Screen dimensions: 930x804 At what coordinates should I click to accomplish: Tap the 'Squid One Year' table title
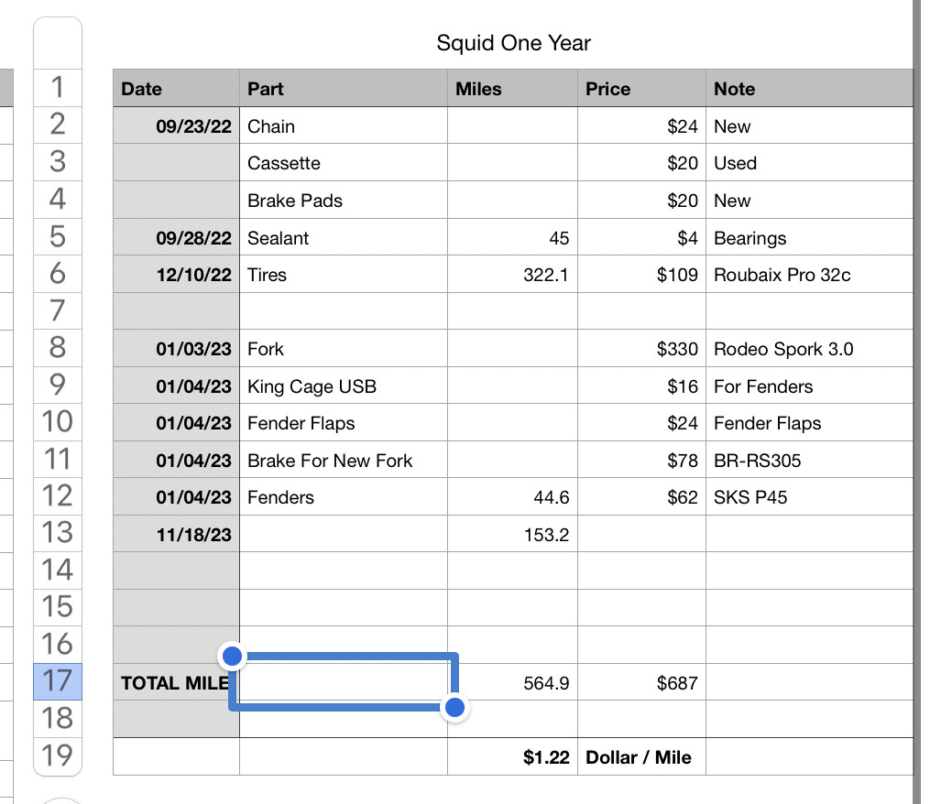[x=513, y=43]
